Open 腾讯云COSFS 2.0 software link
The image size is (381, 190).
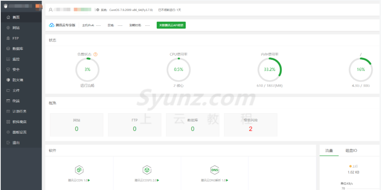[x=146, y=180]
